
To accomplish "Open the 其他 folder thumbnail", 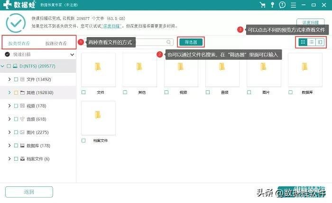I will [140, 70].
